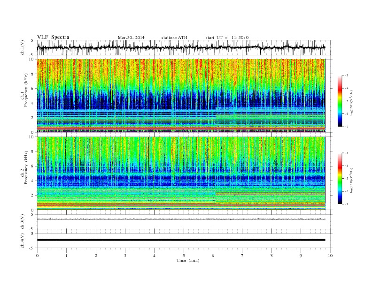Click the time axis tick label '0'
The image size is (372, 287).
click(x=37, y=256)
